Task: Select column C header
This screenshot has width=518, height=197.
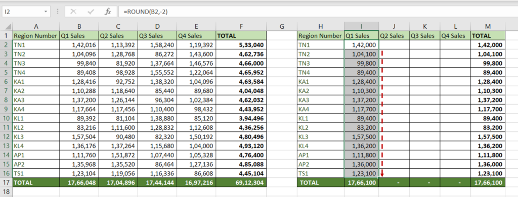Action: tap(118, 26)
